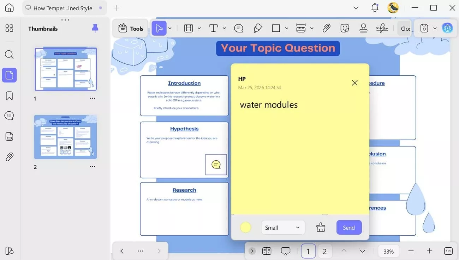
Task: Open the Small font size dropdown
Action: click(282, 228)
